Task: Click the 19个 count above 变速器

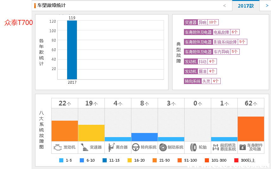Action: pyautogui.click(x=91, y=103)
